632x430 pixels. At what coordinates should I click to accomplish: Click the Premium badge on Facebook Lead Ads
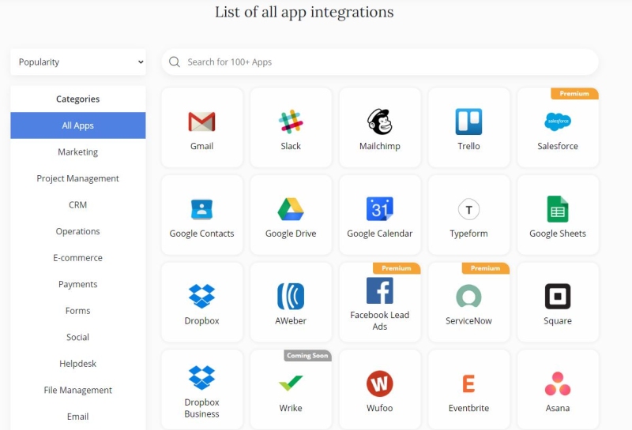(x=397, y=268)
